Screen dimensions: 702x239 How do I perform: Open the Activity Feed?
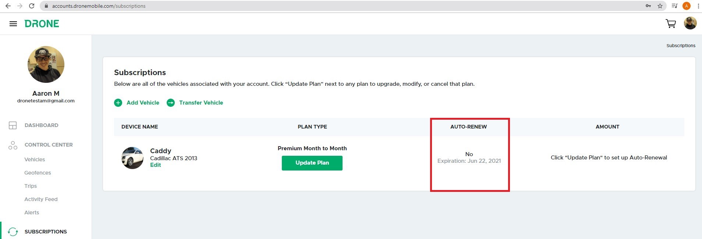(x=41, y=199)
